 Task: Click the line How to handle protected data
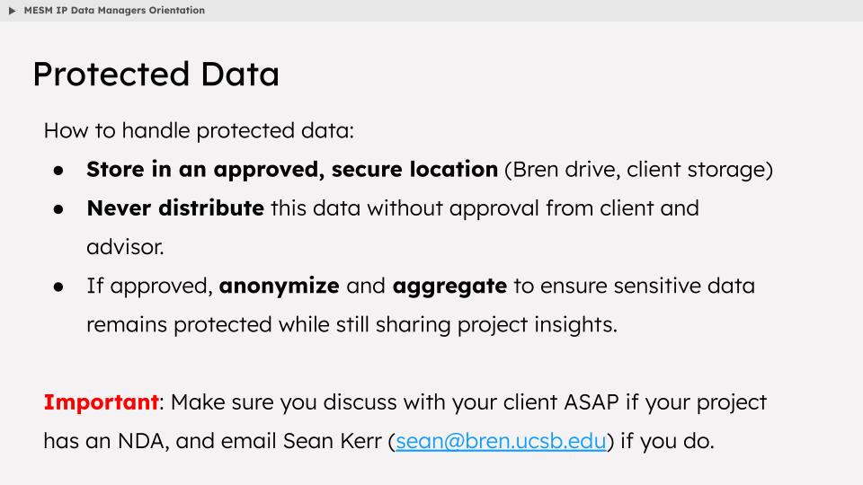point(199,131)
